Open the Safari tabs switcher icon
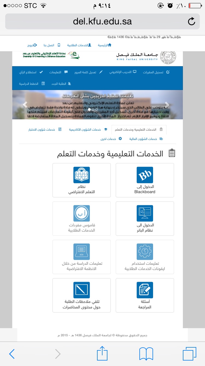The height and width of the screenshot is (366, 205). [x=189, y=354]
